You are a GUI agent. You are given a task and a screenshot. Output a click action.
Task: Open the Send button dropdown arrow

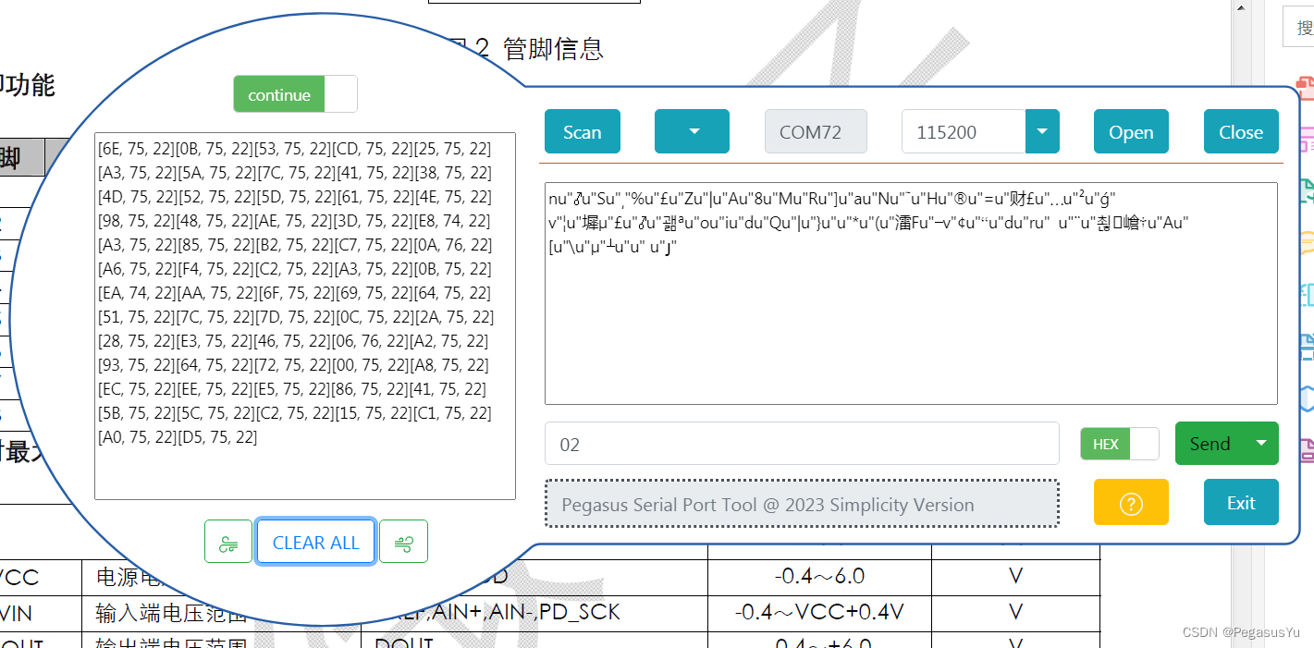pyautogui.click(x=1262, y=443)
